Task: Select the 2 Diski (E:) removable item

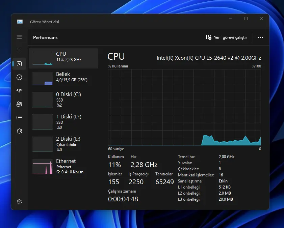Action: (x=63, y=144)
